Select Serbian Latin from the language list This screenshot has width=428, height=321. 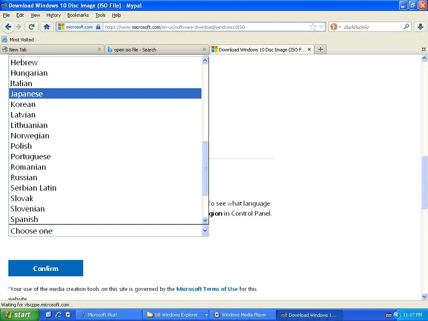(105, 188)
